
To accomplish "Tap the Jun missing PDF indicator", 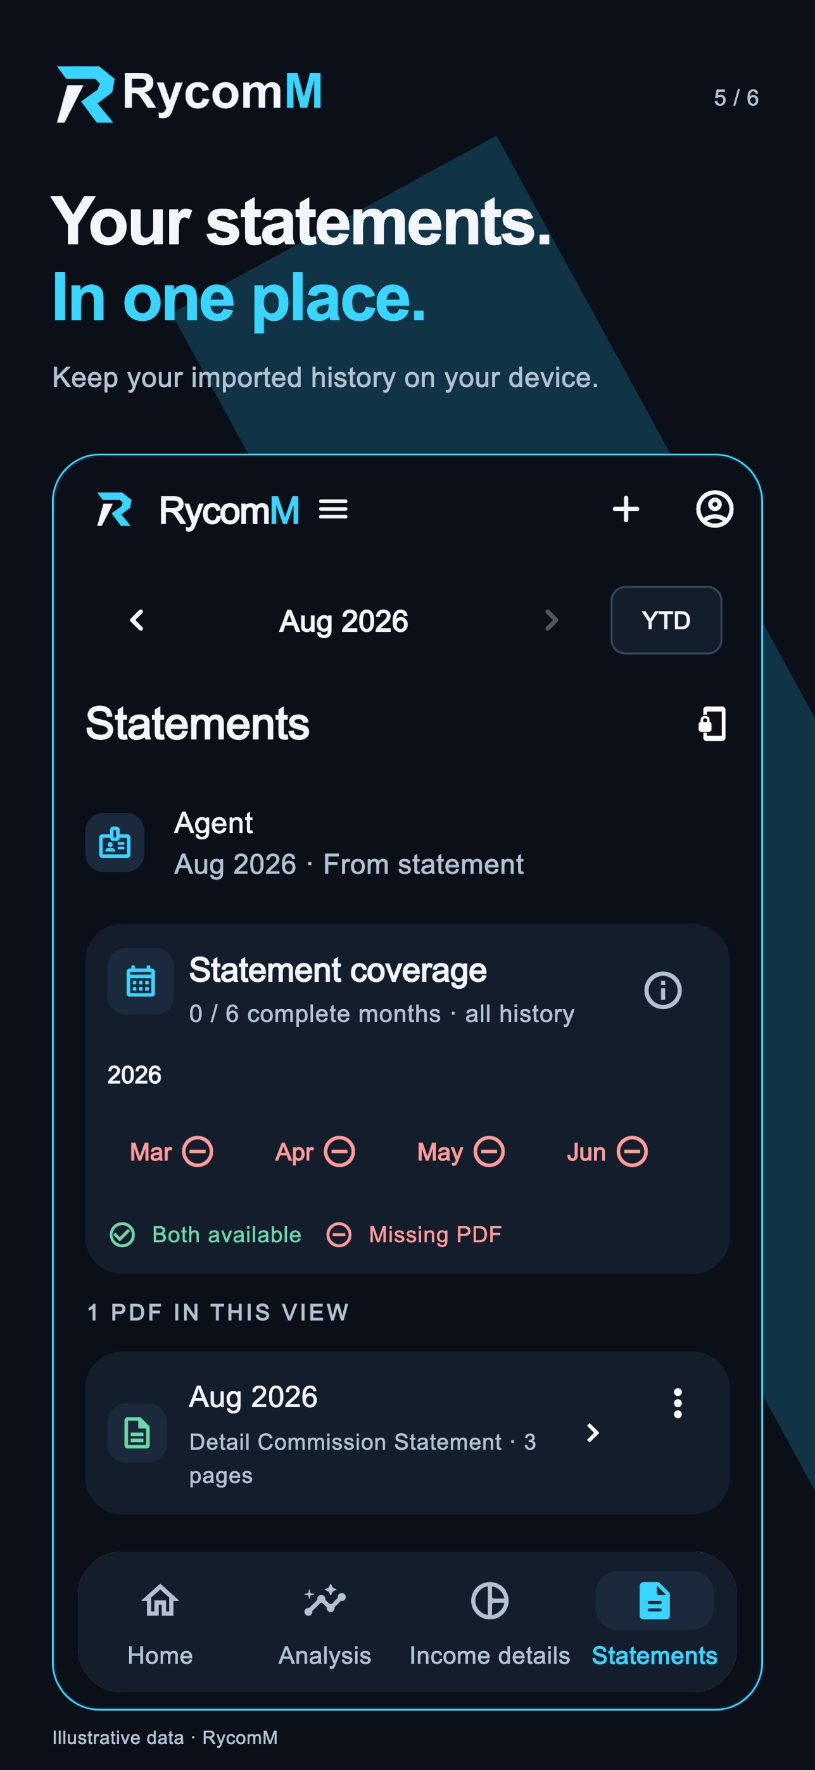I will point(632,1152).
